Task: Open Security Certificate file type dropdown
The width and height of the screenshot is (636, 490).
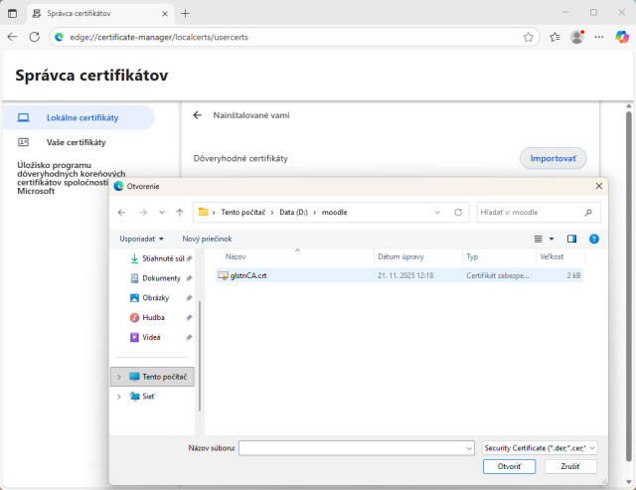Action: (540, 448)
